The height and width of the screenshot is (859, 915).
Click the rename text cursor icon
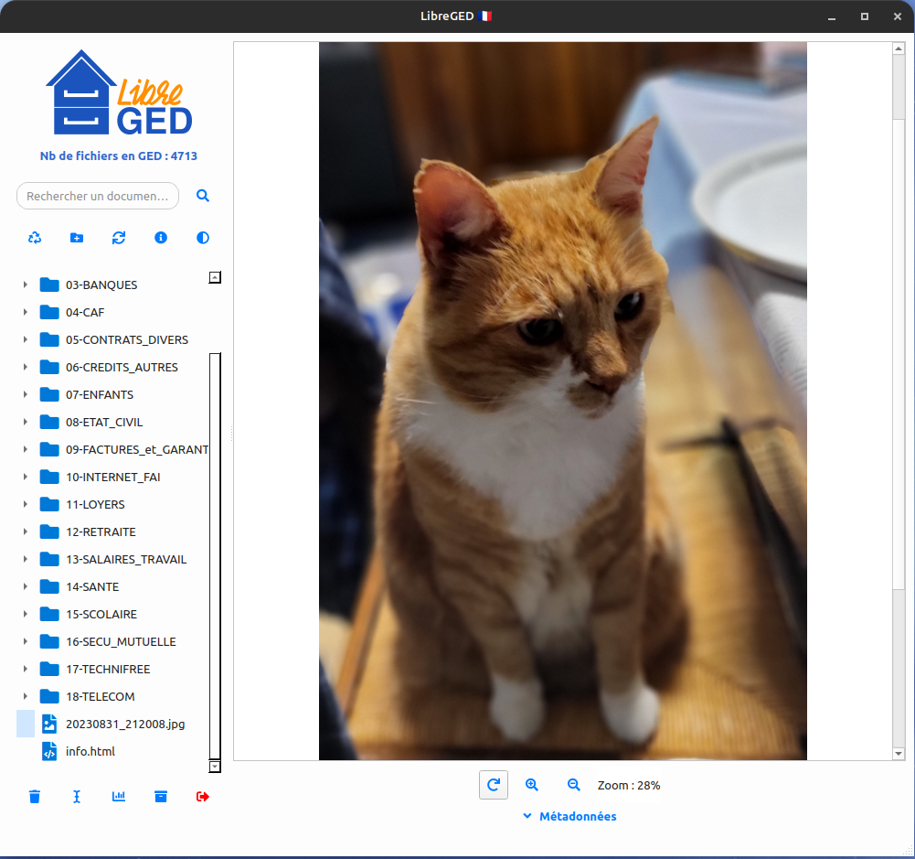[x=77, y=797]
